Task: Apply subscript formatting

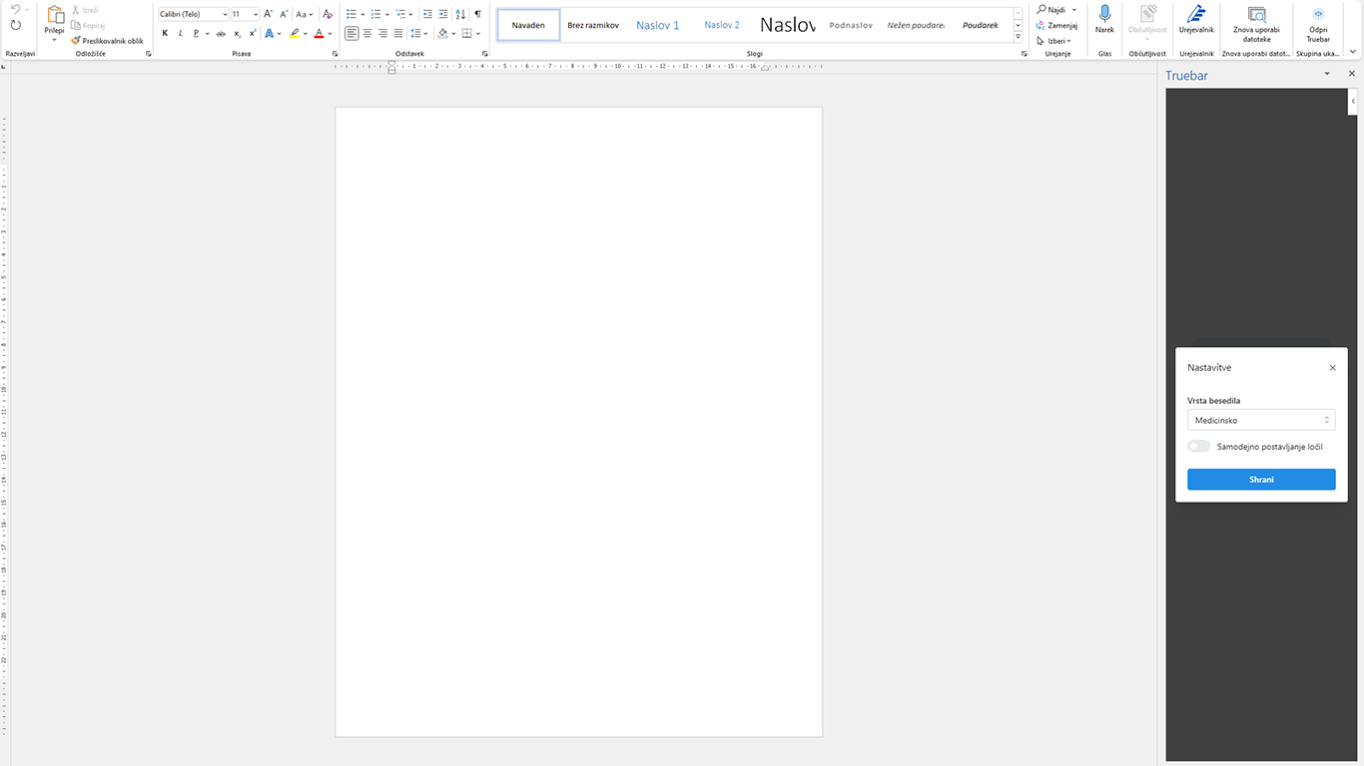Action: point(238,34)
